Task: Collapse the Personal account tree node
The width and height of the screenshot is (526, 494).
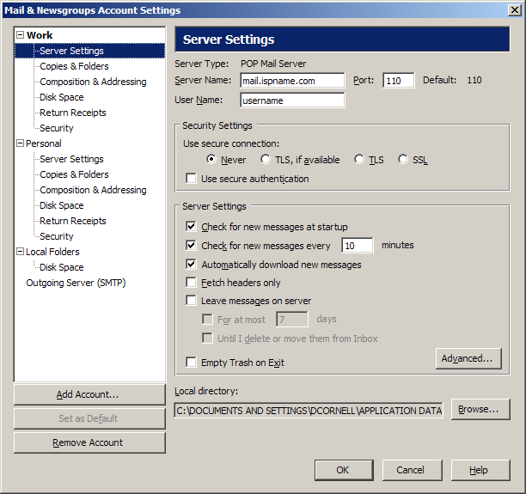Action: coord(21,143)
